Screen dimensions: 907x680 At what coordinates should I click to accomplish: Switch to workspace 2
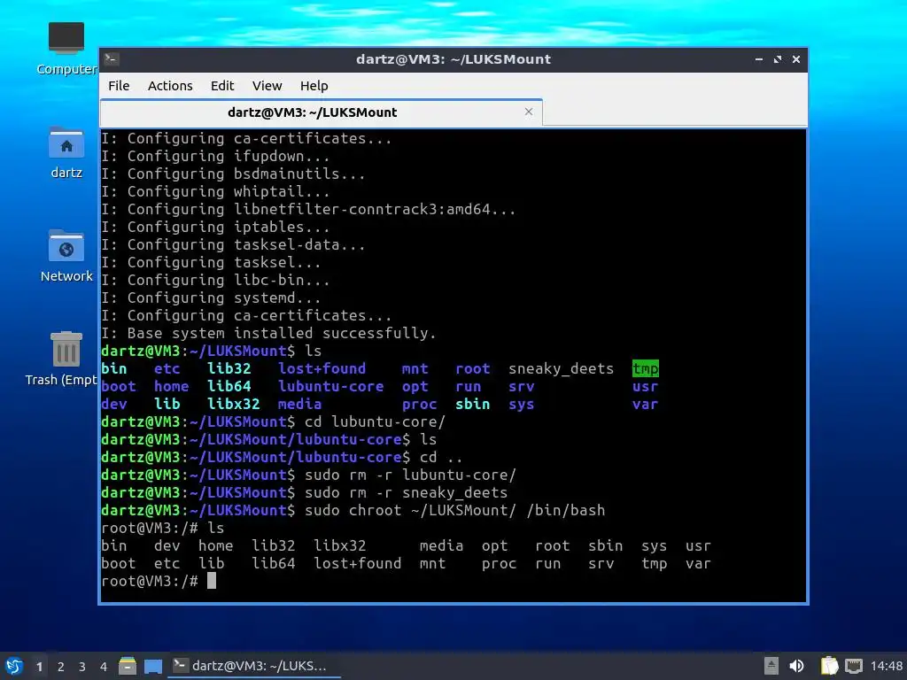point(61,667)
